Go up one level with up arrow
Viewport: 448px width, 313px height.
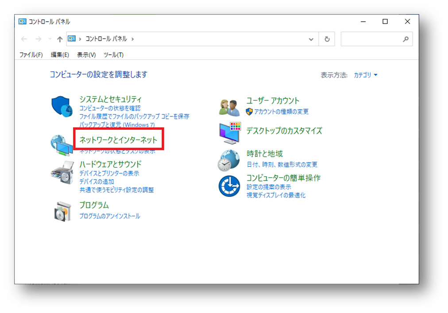pyautogui.click(x=59, y=39)
